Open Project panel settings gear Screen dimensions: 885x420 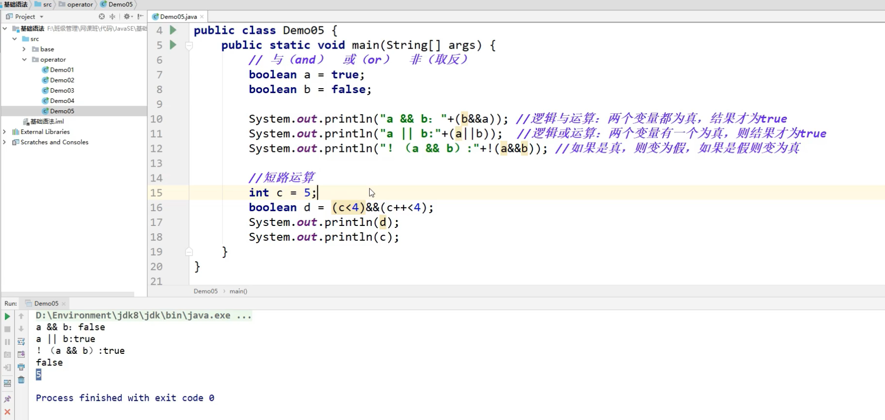(x=127, y=16)
